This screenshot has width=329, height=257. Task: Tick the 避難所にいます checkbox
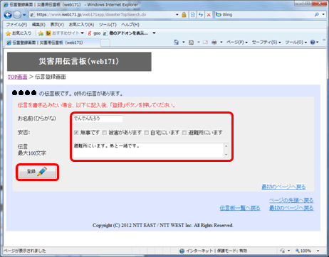pos(184,133)
